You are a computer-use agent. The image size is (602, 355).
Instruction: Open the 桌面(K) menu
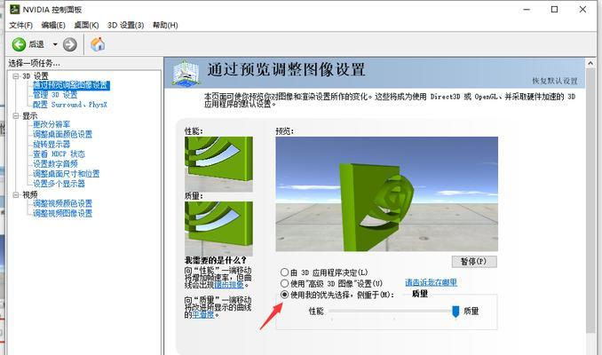86,25
